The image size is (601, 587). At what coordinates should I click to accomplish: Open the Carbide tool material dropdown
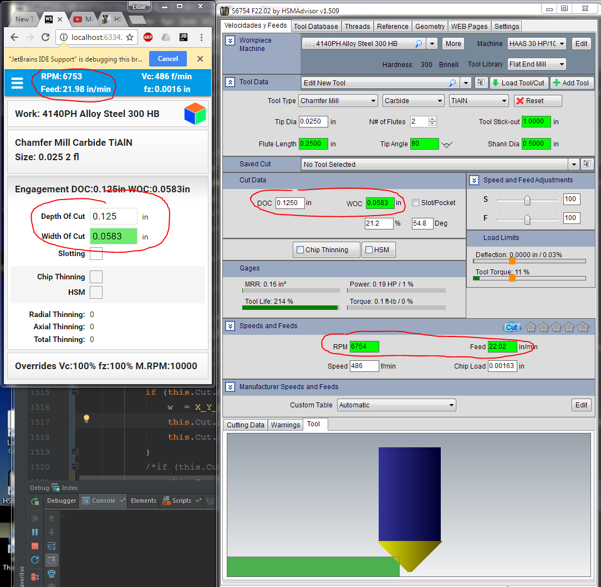pyautogui.click(x=414, y=101)
